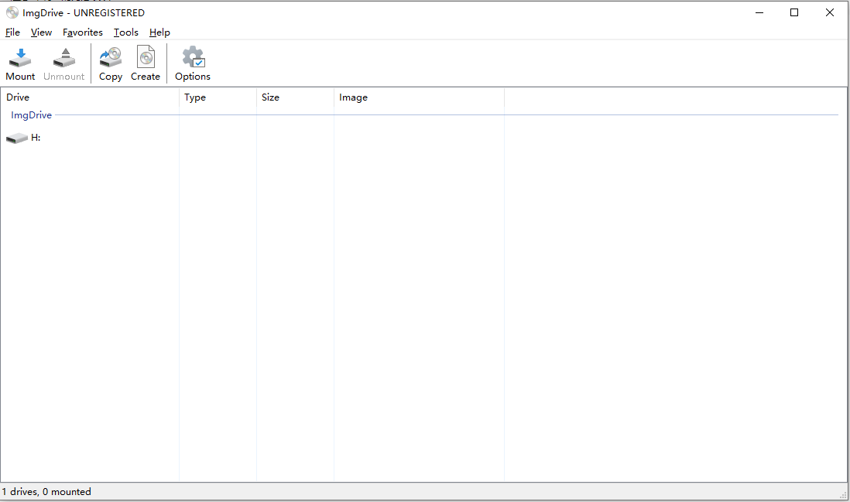Open the View menu

[x=41, y=32]
